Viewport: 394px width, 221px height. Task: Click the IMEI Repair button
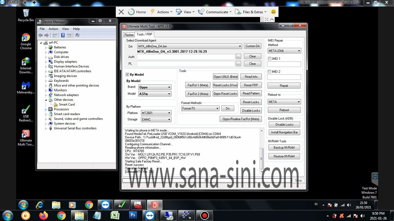coord(284,86)
